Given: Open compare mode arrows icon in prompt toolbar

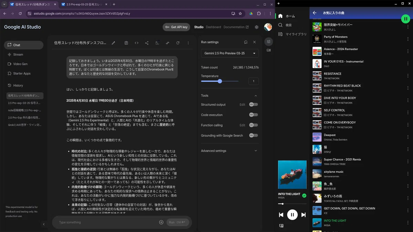Looking at the screenshot, I should 168,43.
